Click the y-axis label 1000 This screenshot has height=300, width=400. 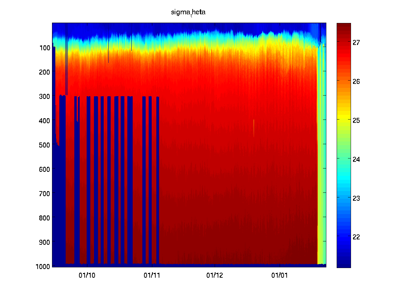tap(43, 266)
